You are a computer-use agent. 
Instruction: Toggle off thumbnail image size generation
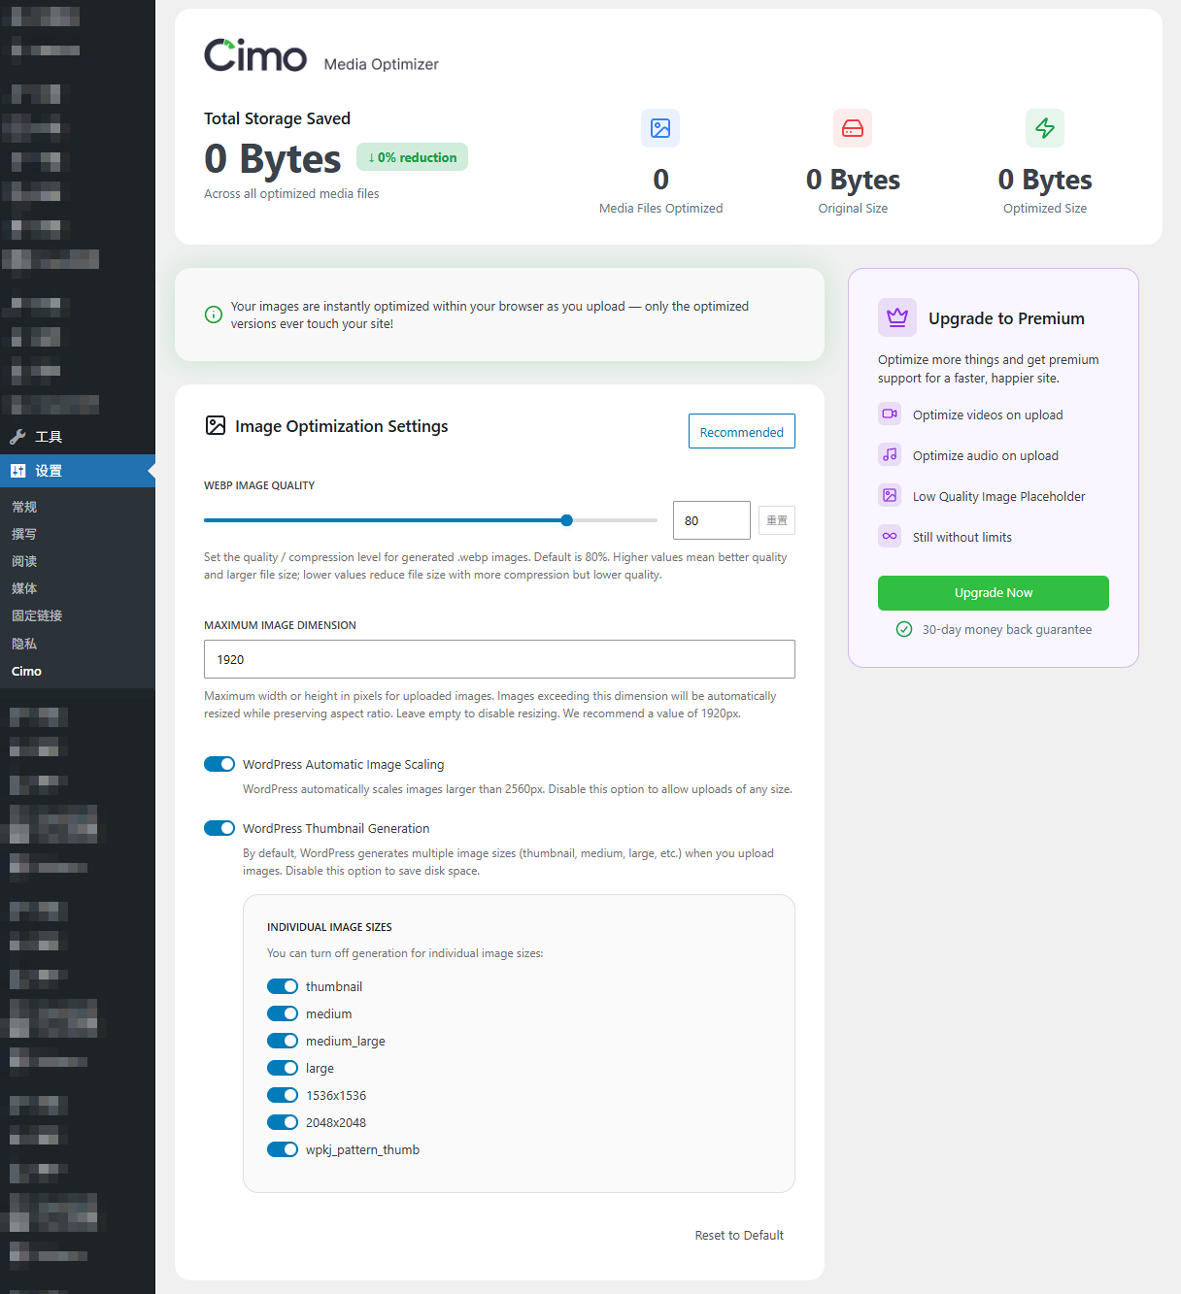point(283,987)
